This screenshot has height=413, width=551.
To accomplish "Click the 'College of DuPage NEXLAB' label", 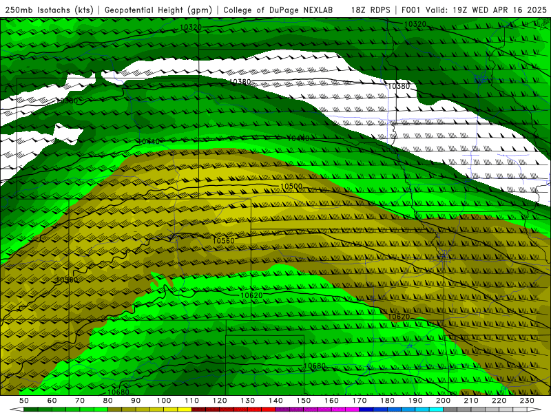I will coord(278,10).
